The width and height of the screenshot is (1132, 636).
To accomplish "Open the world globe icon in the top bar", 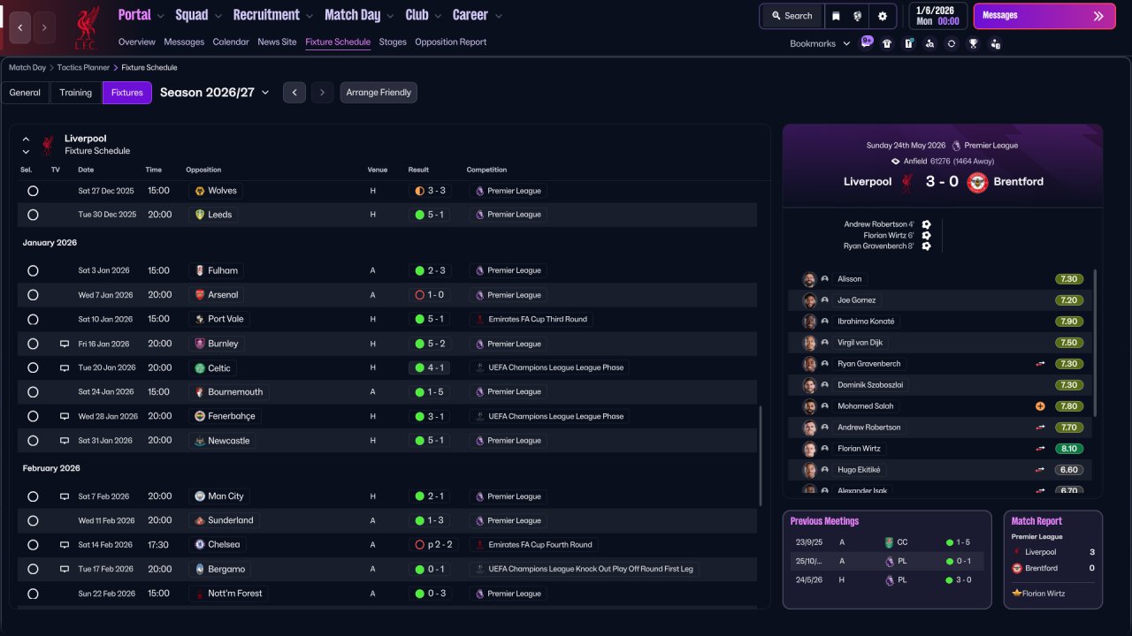I will pos(858,16).
